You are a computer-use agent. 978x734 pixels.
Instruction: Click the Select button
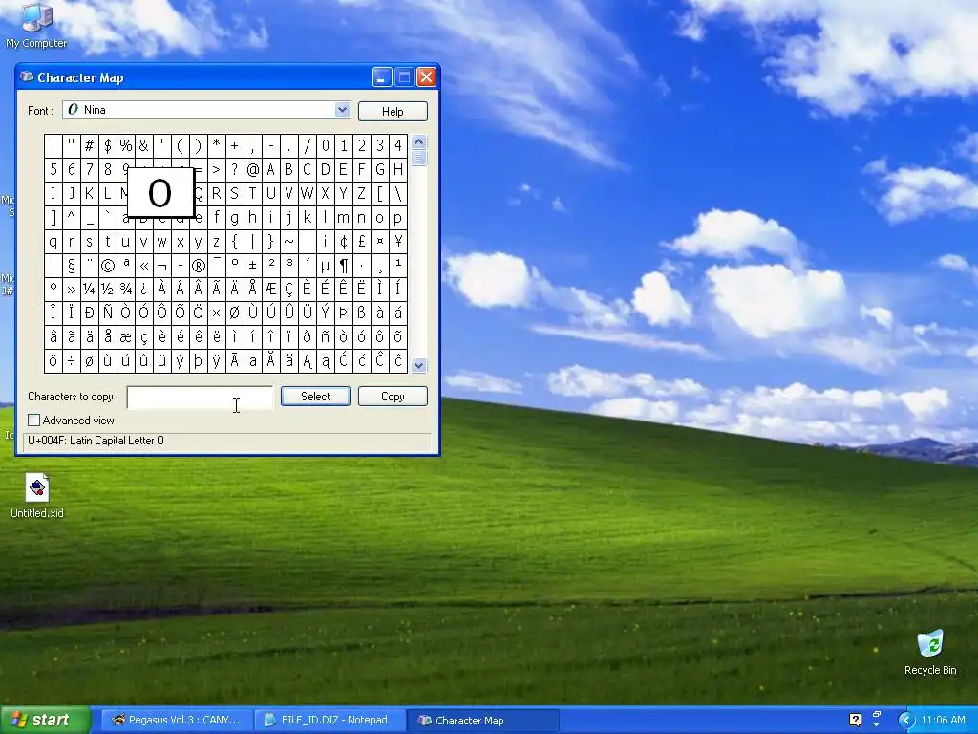315,397
